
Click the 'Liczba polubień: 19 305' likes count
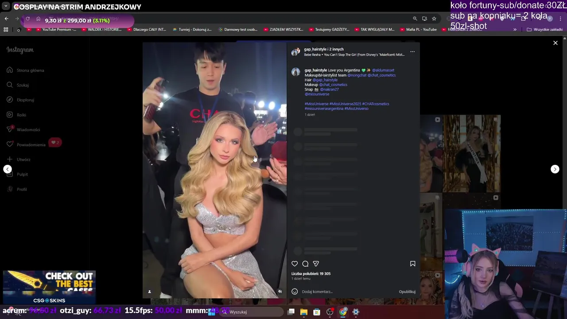pos(311,274)
